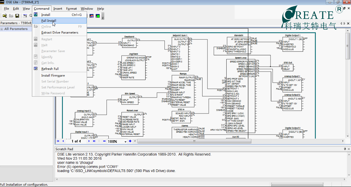Image resolution: width=351 pixels, height=187 pixels.
Task: Choose Install from the Command menu
Action: point(59,15)
